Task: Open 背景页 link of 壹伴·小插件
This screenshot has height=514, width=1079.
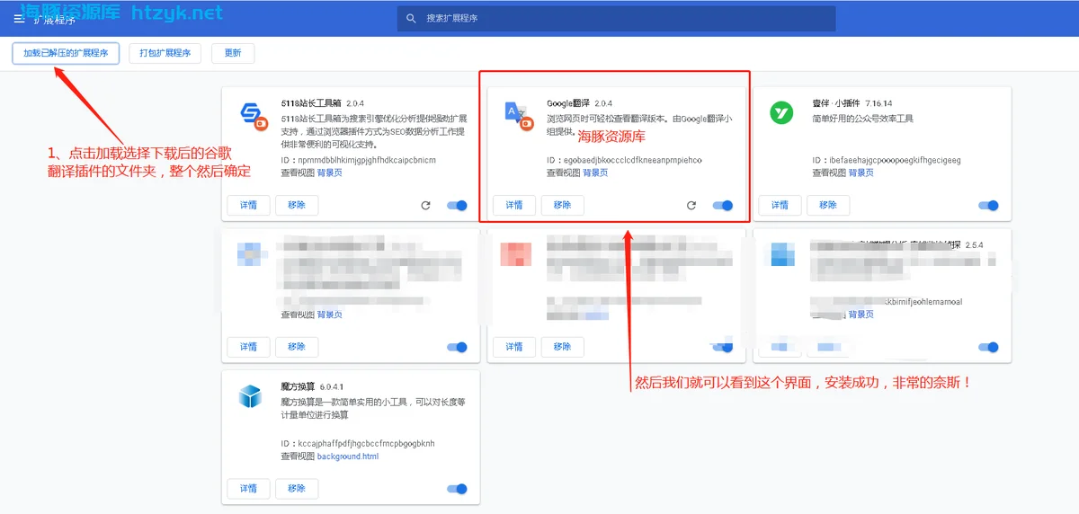Action: pyautogui.click(x=861, y=173)
